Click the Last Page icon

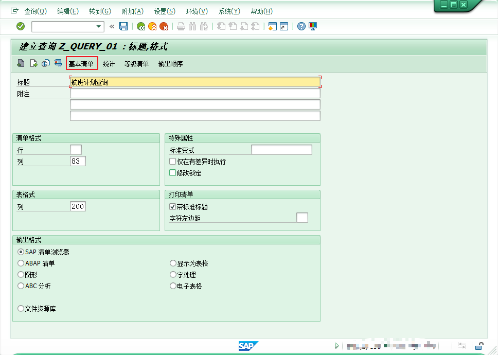point(255,26)
